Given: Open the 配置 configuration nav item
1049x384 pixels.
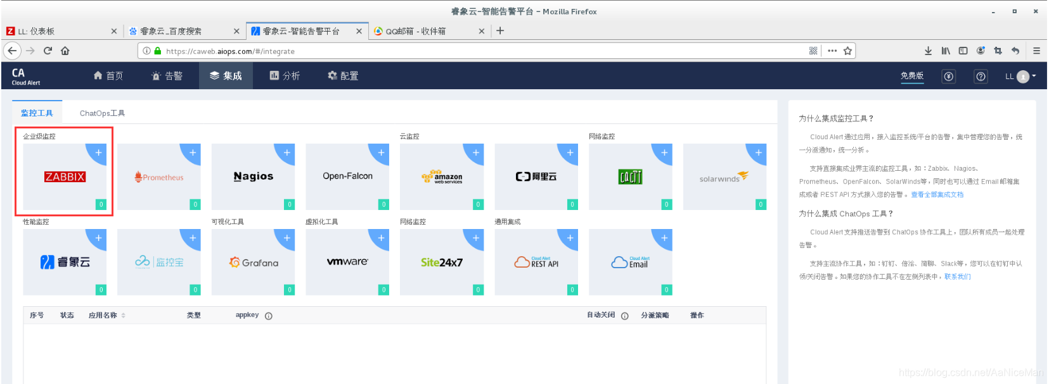Looking at the screenshot, I should click(x=343, y=76).
